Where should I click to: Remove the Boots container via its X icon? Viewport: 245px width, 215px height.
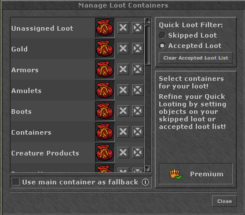[123, 111]
